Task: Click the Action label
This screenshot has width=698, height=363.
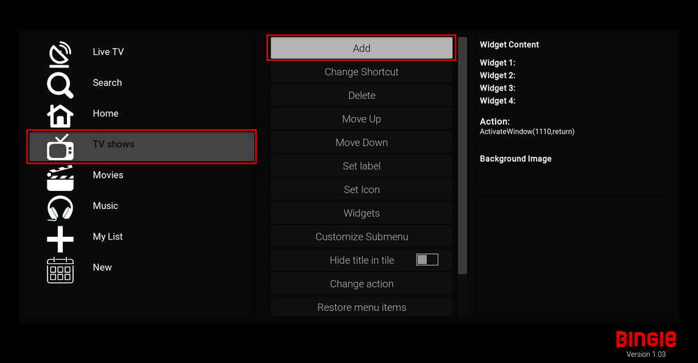Action: [x=495, y=121]
